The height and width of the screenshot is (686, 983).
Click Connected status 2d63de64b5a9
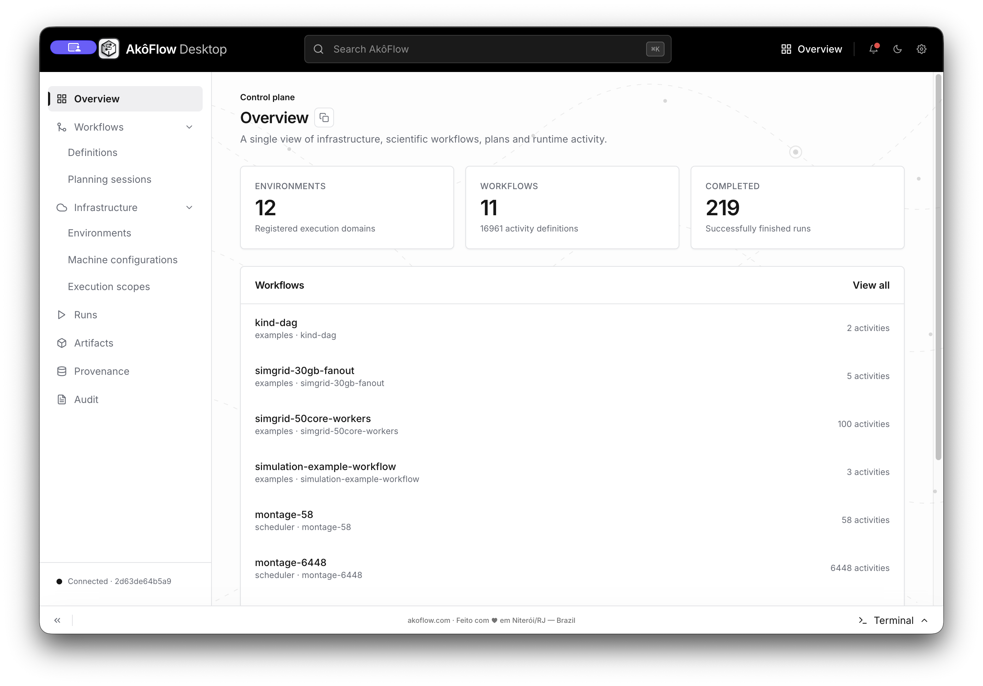tap(114, 581)
